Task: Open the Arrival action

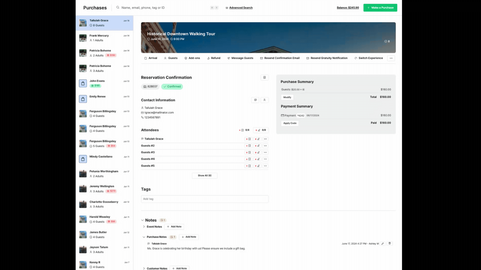Action: (x=151, y=58)
